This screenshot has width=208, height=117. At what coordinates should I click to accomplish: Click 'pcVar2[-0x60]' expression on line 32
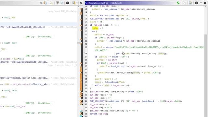[152, 72]
